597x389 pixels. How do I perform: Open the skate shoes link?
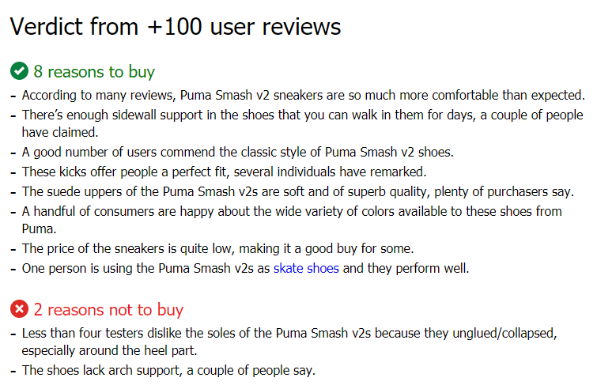point(306,268)
